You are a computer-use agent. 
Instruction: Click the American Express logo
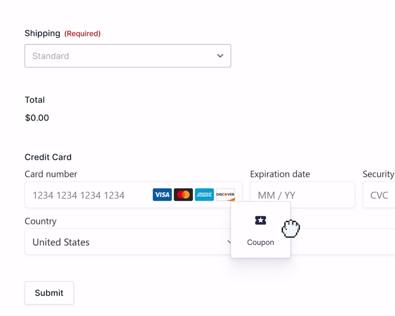(204, 195)
